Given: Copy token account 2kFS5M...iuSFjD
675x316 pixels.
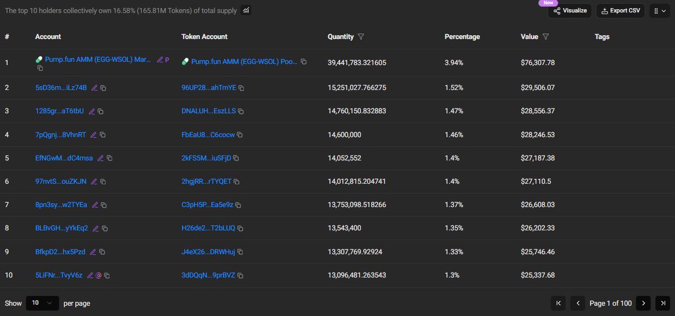Looking at the screenshot, I should point(236,158).
